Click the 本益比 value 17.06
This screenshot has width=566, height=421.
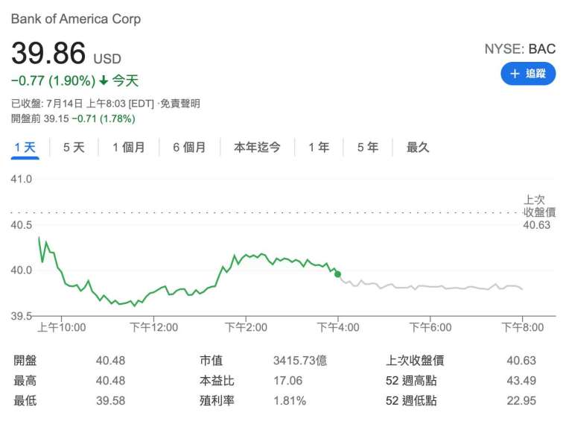tap(287, 381)
